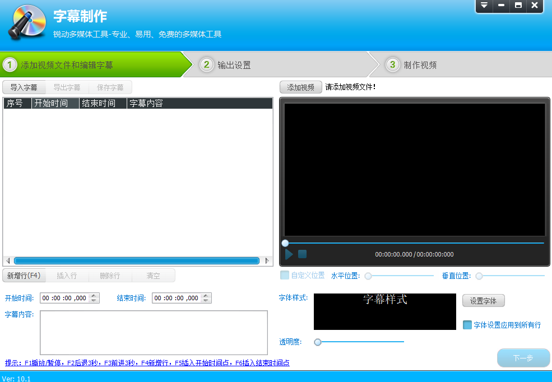Click the scroll left arrow of subtitle list

click(x=7, y=260)
